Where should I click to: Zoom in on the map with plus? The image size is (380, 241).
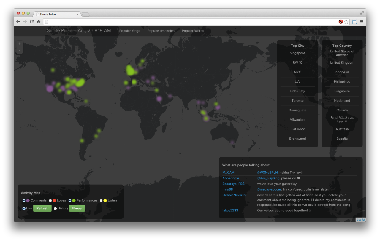[x=20, y=44]
